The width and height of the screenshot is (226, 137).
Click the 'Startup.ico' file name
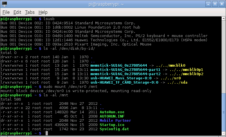[112, 125]
